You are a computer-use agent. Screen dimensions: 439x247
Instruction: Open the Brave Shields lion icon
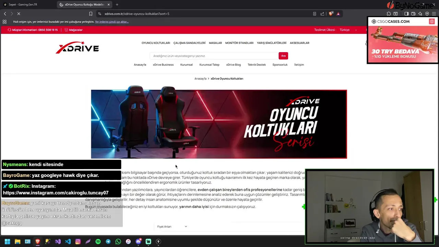[x=331, y=14]
